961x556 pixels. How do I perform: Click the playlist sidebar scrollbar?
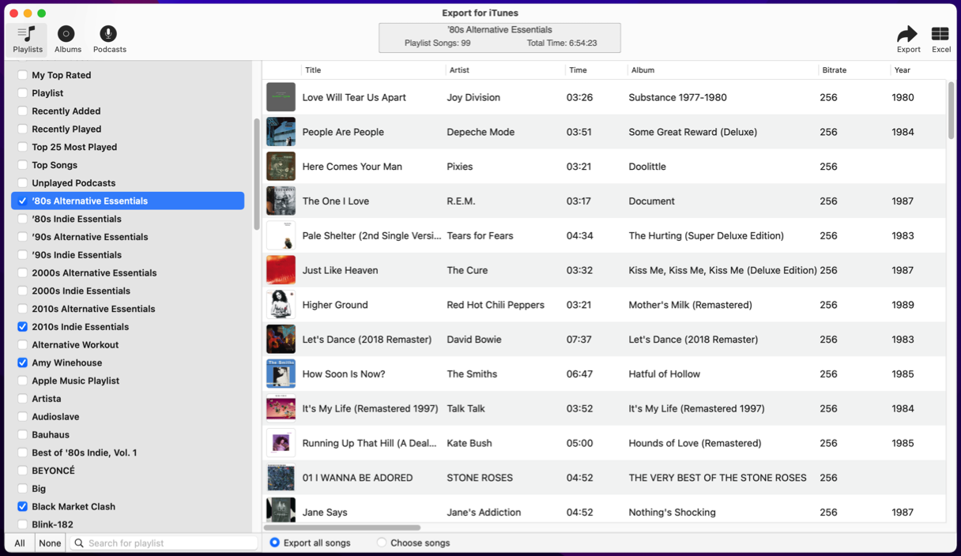coord(257,174)
